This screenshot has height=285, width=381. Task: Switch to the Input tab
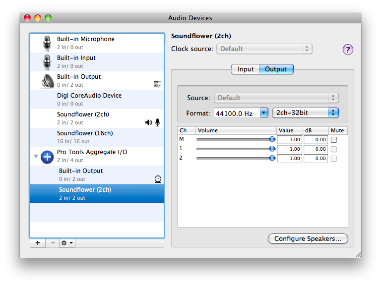[246, 69]
